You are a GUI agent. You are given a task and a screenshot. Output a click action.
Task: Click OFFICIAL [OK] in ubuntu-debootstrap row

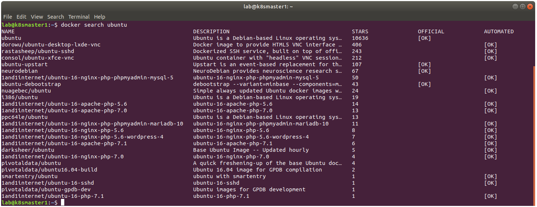click(424, 84)
